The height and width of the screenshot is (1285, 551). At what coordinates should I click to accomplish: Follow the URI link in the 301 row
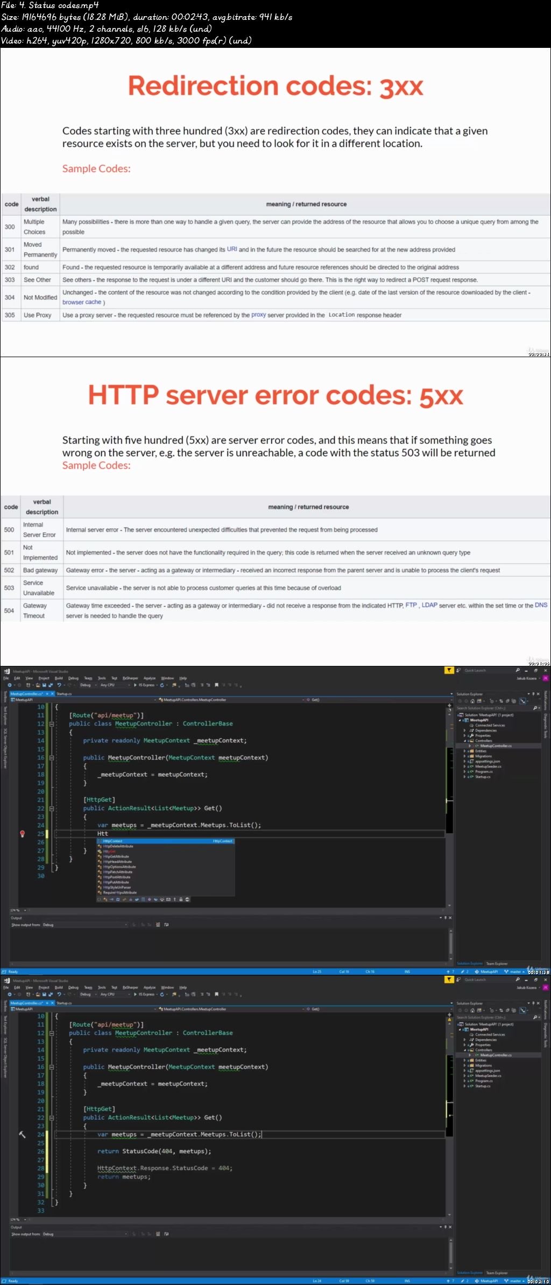232,249
